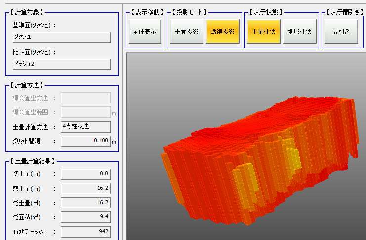Screen dimensions: 366x240
Task: Click the 有効データ数 label
Action: [29, 232]
